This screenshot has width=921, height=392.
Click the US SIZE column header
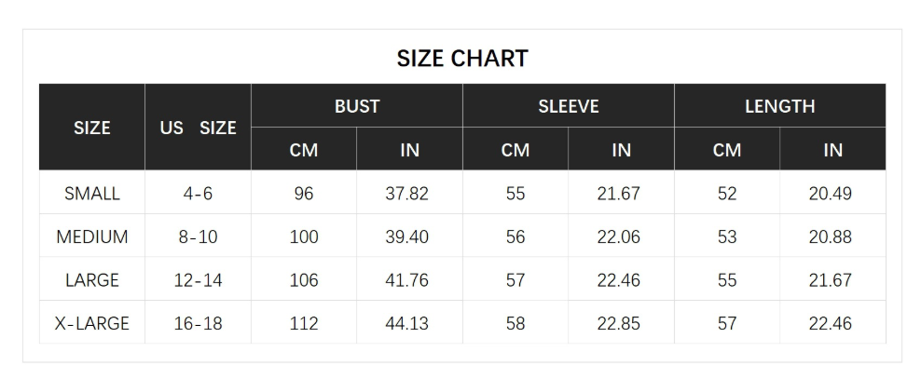pos(198,128)
